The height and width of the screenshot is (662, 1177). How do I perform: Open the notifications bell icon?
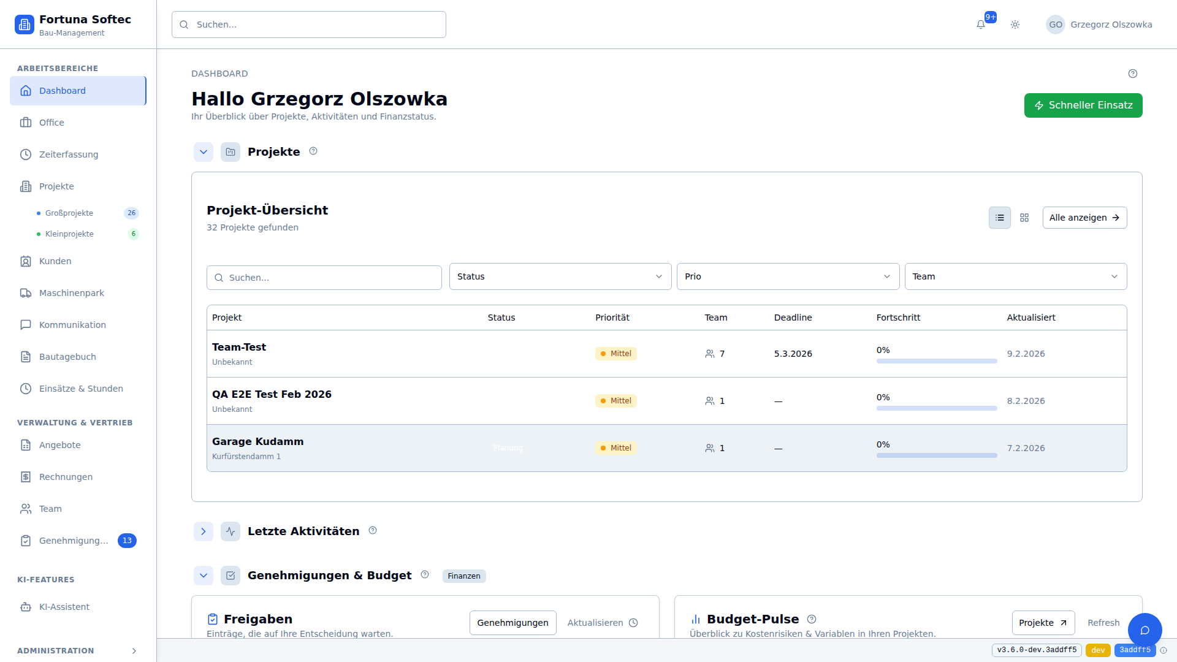click(x=981, y=25)
